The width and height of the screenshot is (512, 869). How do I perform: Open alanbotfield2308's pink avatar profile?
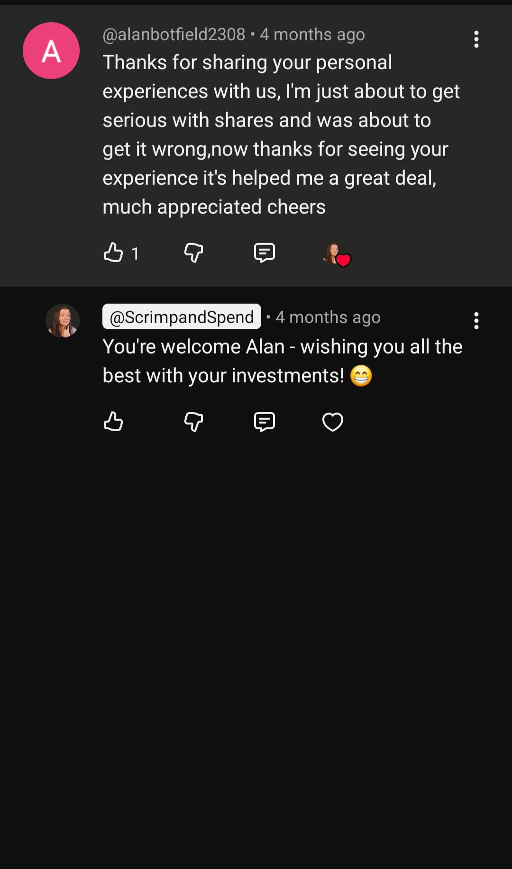pyautogui.click(x=51, y=51)
